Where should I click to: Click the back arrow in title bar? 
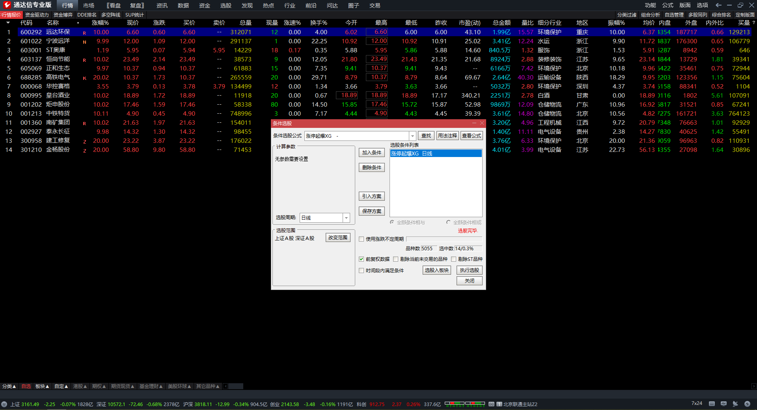point(718,5)
